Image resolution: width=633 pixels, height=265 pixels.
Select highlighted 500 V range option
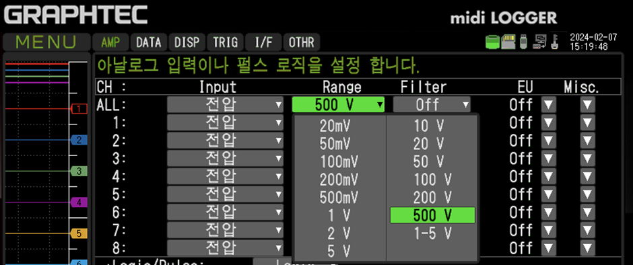[x=432, y=215]
